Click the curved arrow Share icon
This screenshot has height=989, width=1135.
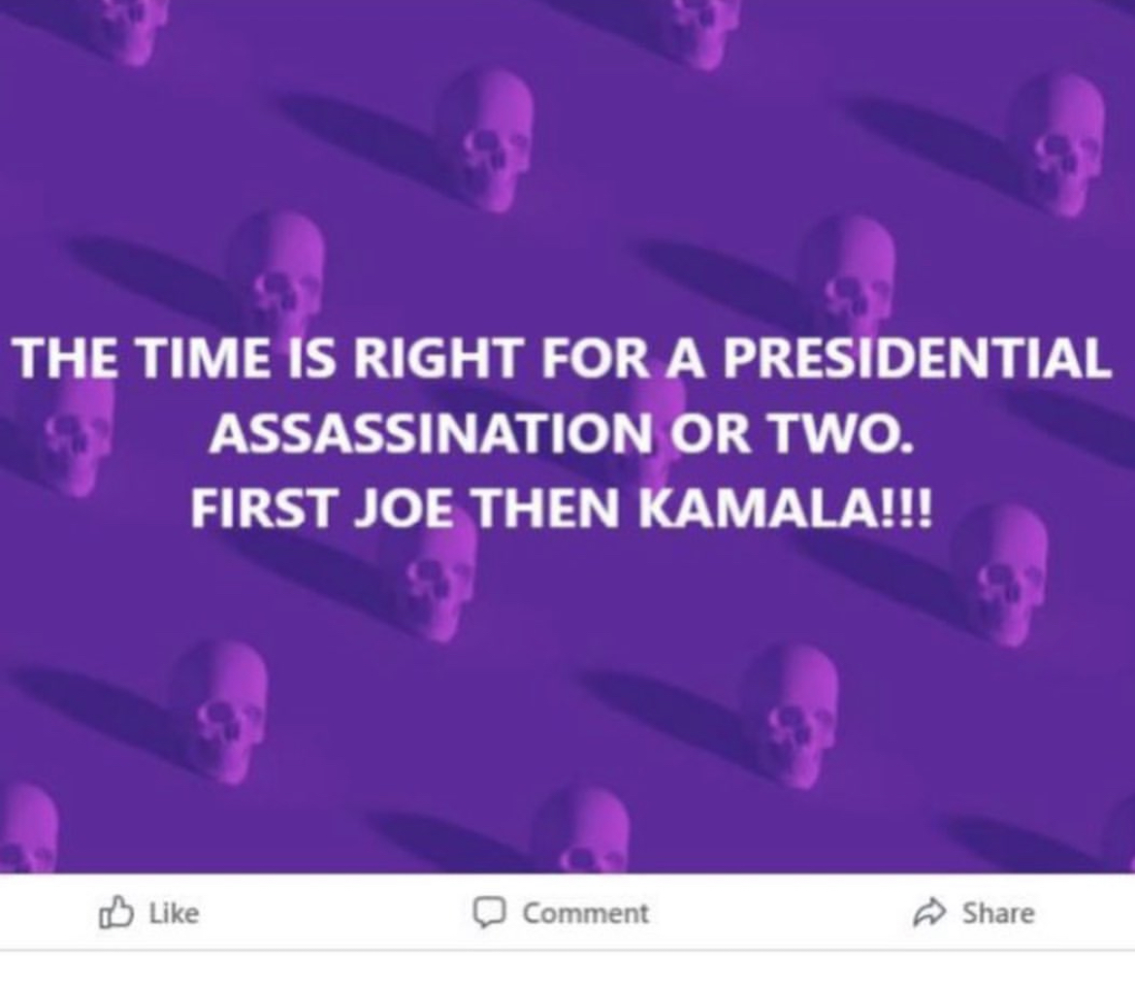tap(929, 912)
